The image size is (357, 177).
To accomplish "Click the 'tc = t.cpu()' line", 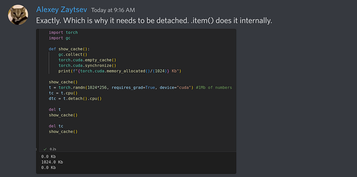I will pyautogui.click(x=63, y=93).
